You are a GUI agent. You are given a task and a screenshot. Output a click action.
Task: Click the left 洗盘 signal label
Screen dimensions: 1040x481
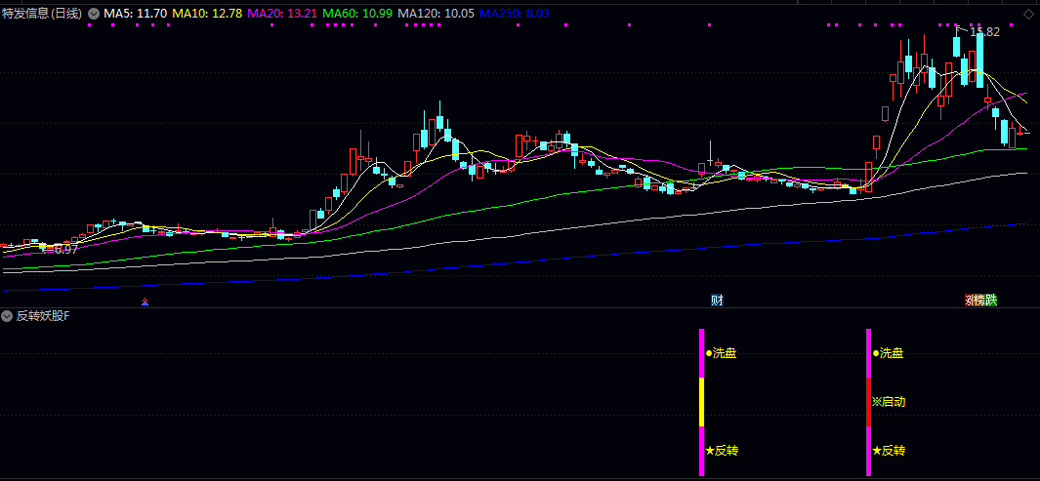(725, 353)
